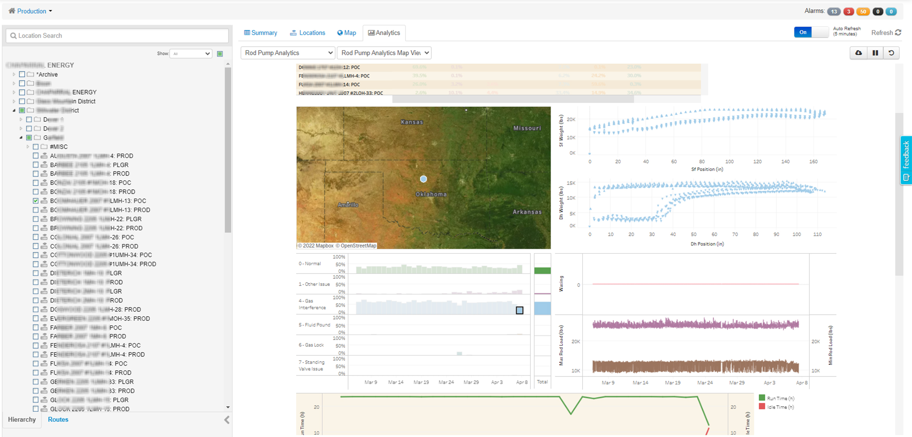
Task: Open Rod Pump Analytics Map View dropdown
Action: tap(384, 53)
